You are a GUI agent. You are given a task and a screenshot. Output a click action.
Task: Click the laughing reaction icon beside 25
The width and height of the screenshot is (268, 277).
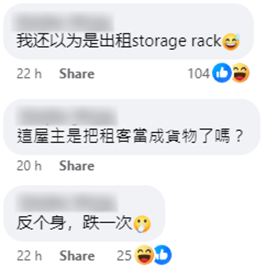click(144, 255)
